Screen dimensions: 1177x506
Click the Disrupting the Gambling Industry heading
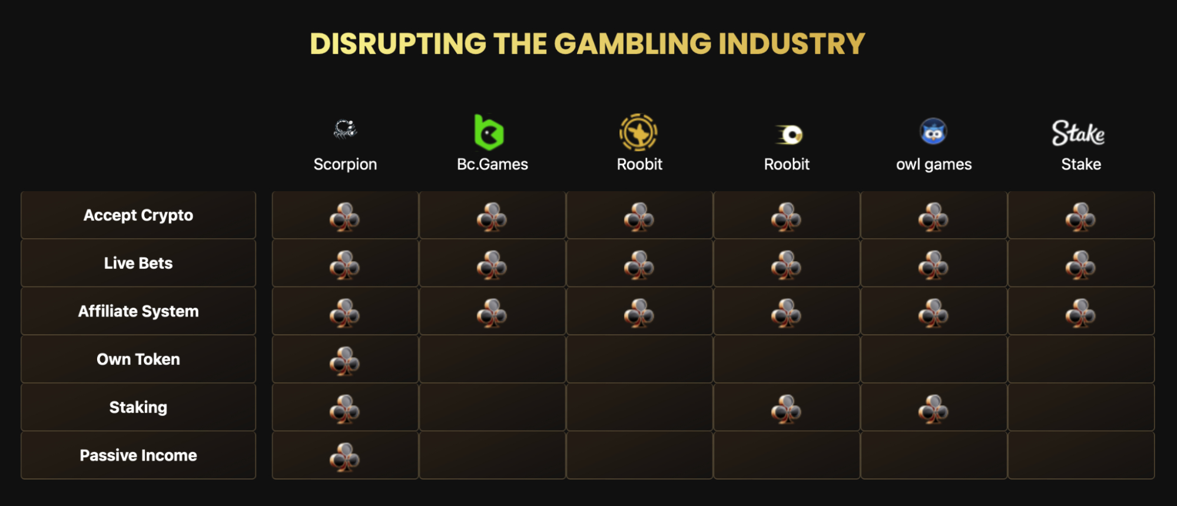588,44
